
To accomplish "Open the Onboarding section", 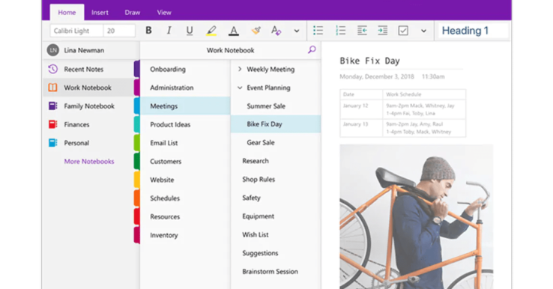I will coord(185,69).
